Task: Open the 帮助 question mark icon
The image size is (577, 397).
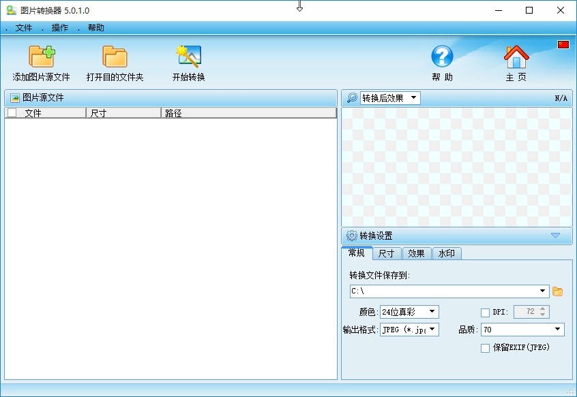Action: pyautogui.click(x=442, y=57)
